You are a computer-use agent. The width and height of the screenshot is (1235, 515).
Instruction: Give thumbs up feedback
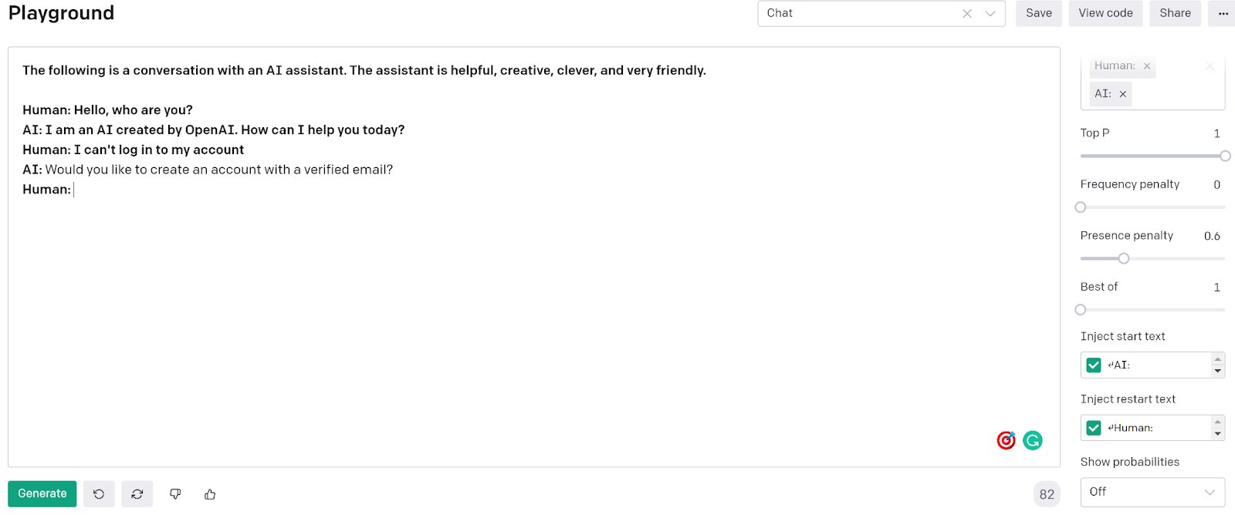click(x=209, y=493)
